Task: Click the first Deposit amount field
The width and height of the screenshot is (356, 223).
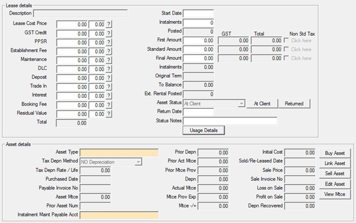Action: pyautogui.click(x=72, y=78)
